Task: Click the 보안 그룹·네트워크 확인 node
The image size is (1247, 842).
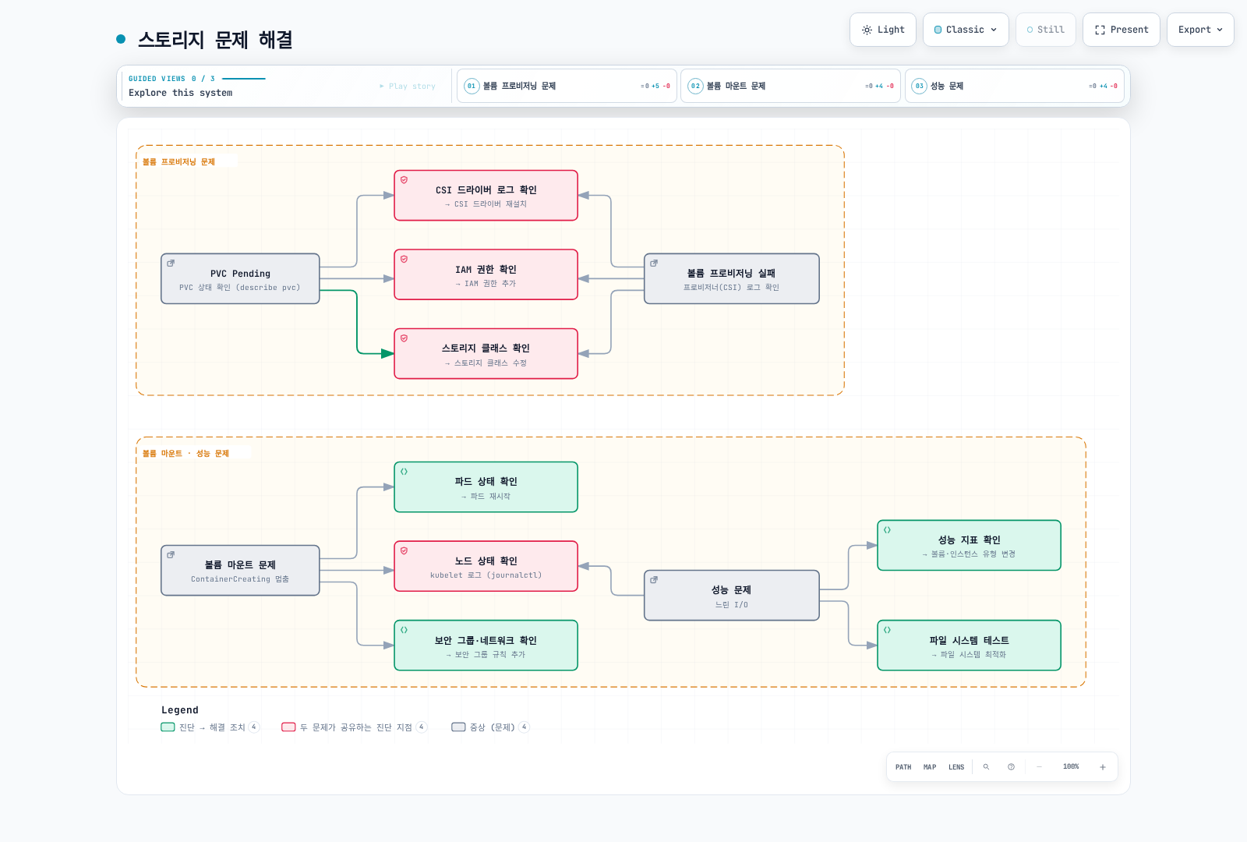Action: click(x=486, y=646)
